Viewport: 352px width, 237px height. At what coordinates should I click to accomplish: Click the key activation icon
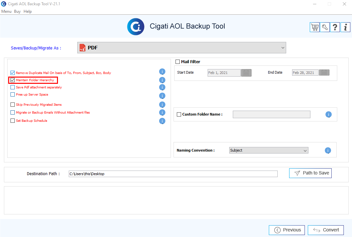pos(324,27)
